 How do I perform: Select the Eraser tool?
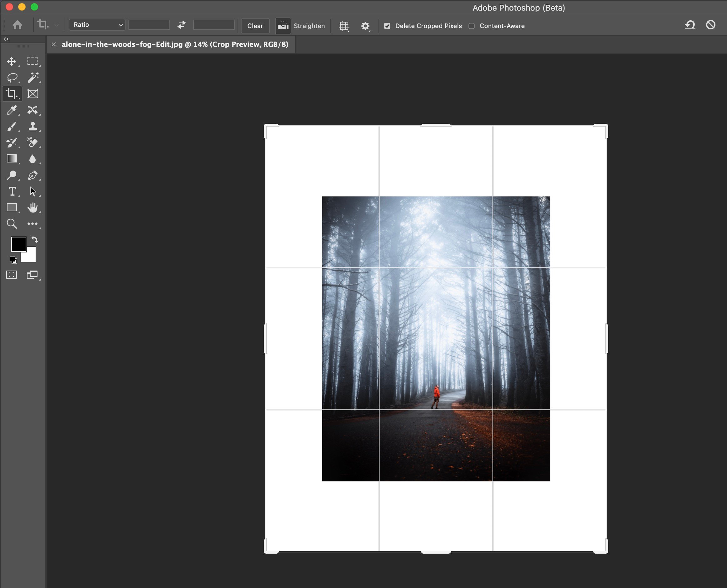[33, 142]
